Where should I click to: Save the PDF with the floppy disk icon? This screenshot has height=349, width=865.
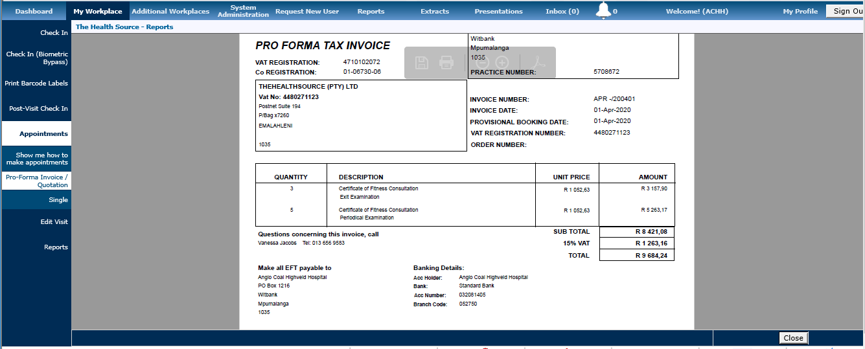click(x=422, y=63)
